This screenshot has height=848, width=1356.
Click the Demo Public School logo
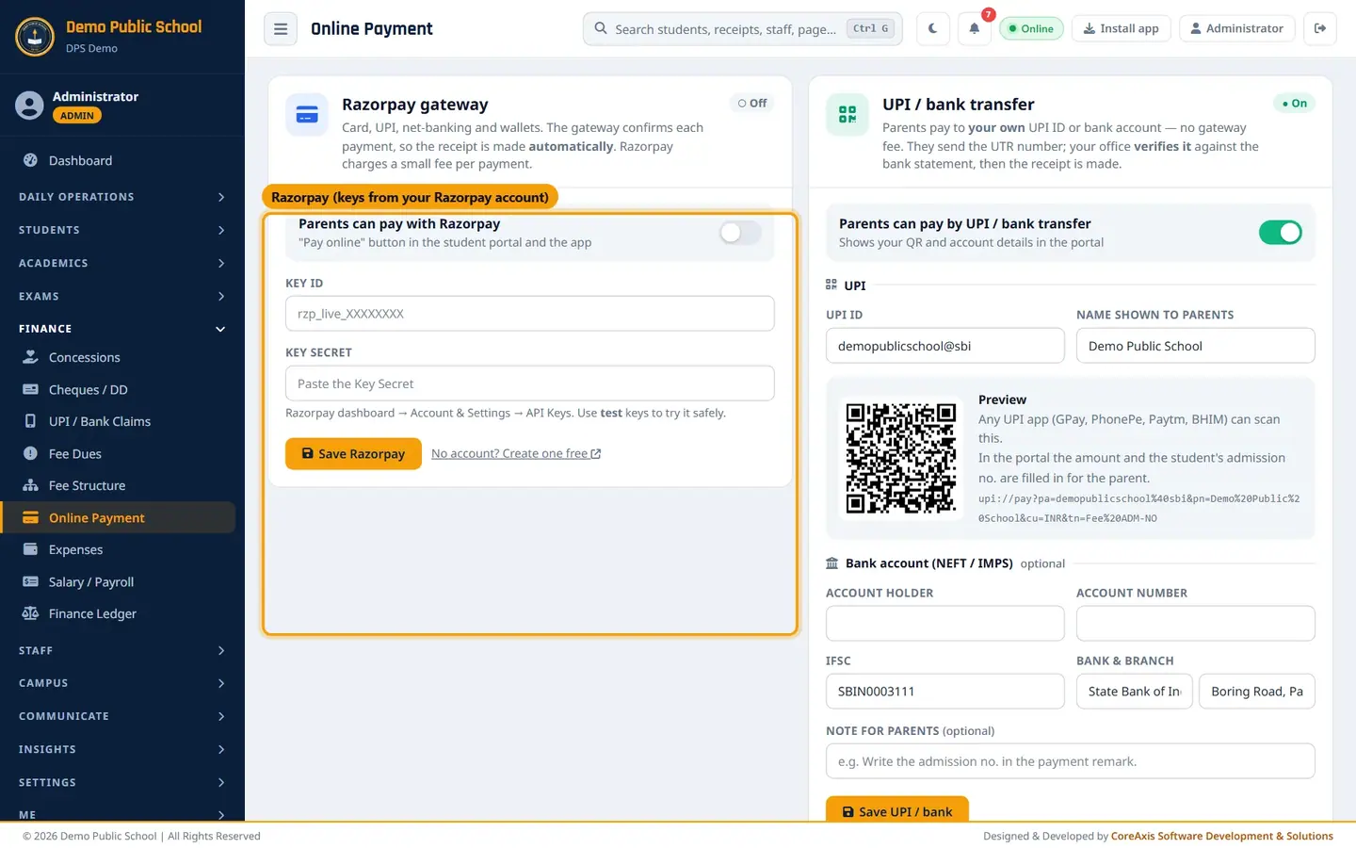pos(35,36)
